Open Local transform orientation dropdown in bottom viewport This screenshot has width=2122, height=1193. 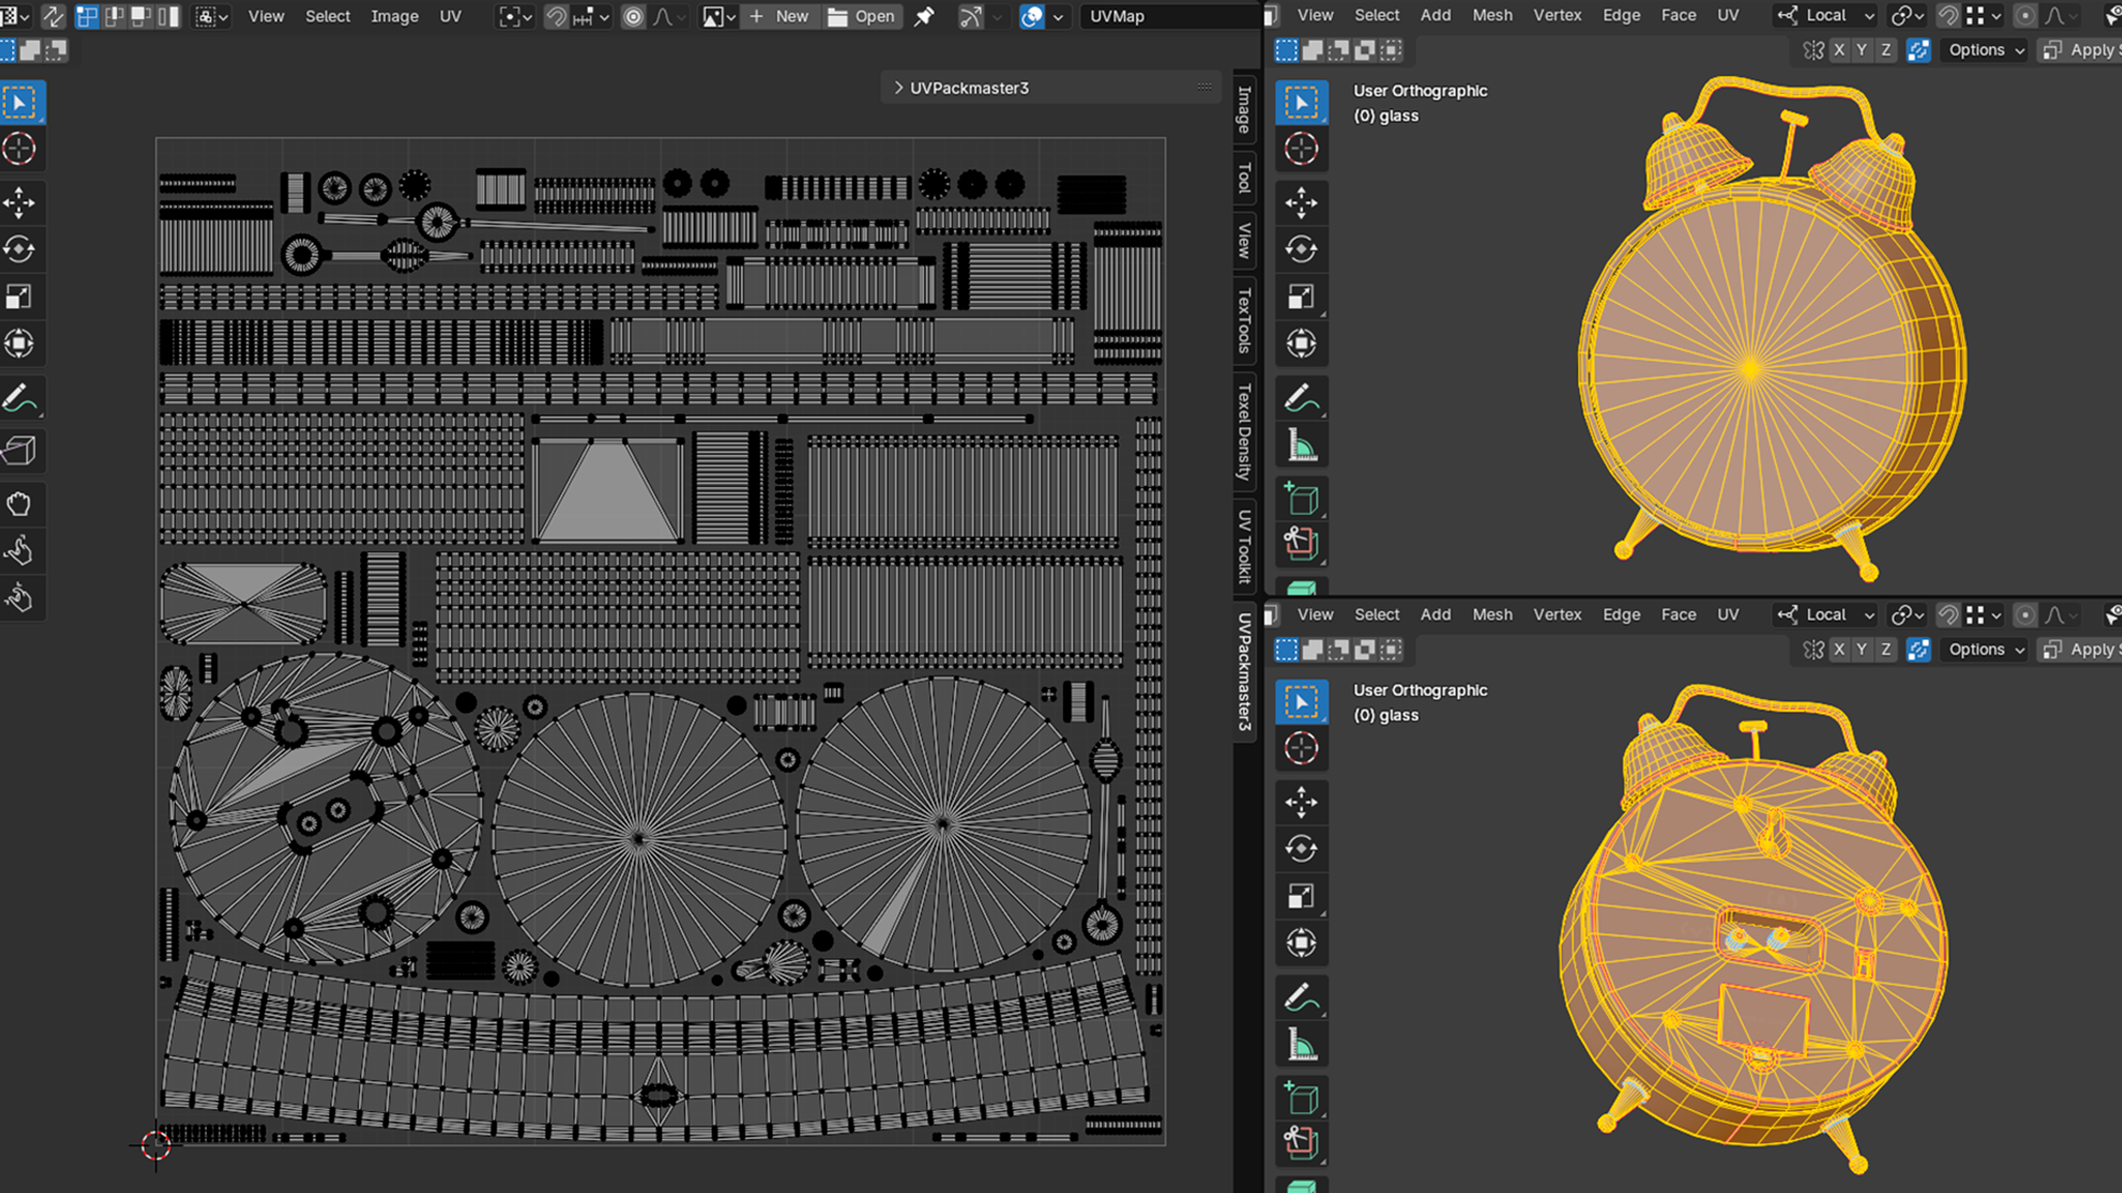(1826, 614)
